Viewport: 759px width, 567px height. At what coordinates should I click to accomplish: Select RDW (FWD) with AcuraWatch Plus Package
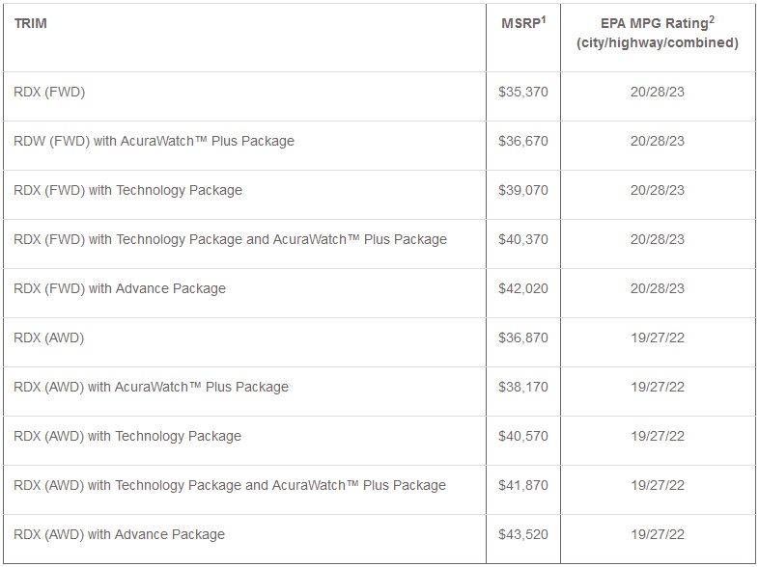tap(155, 141)
